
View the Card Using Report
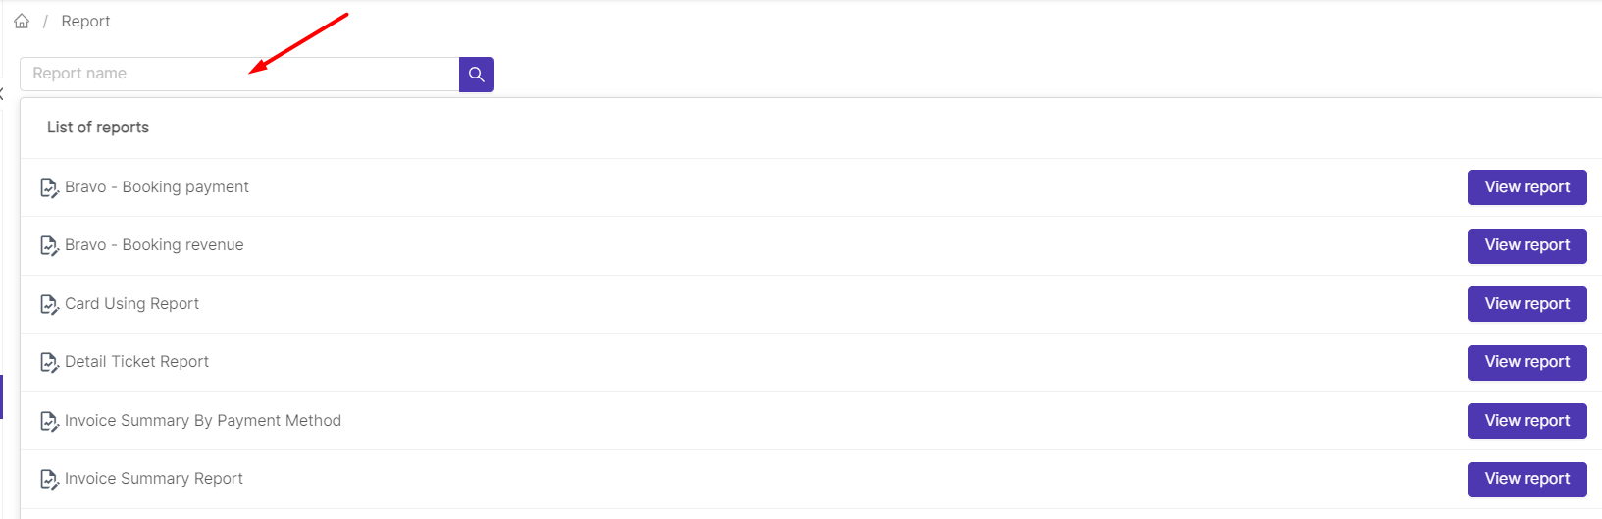(1526, 304)
